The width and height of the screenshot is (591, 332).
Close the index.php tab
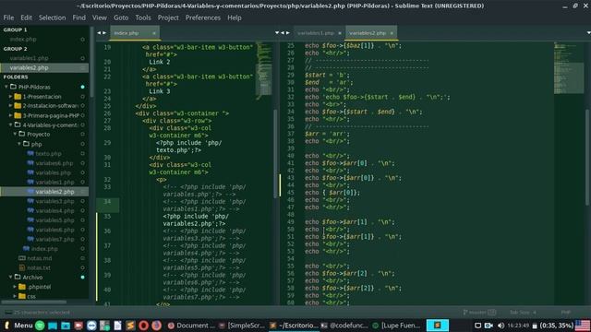pos(154,33)
